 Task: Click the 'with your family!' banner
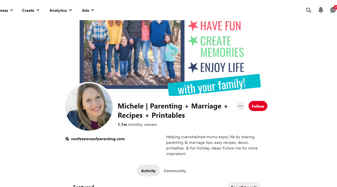pos(214,85)
